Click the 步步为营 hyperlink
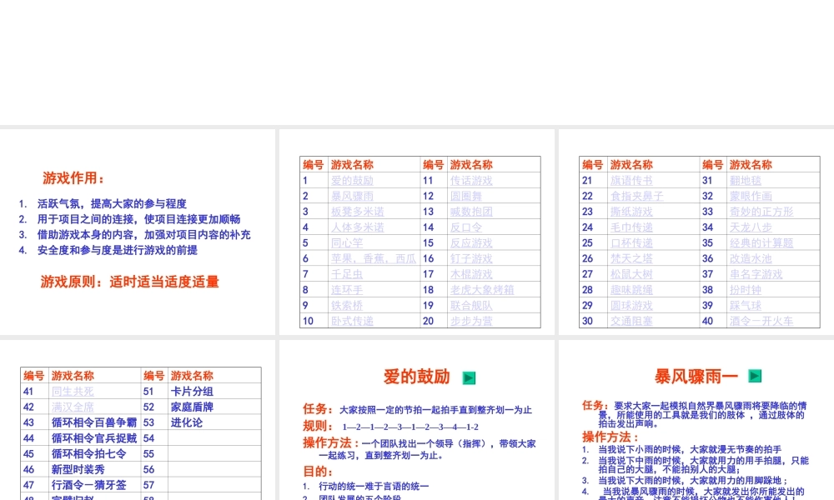This screenshot has width=834, height=500. coord(471,321)
